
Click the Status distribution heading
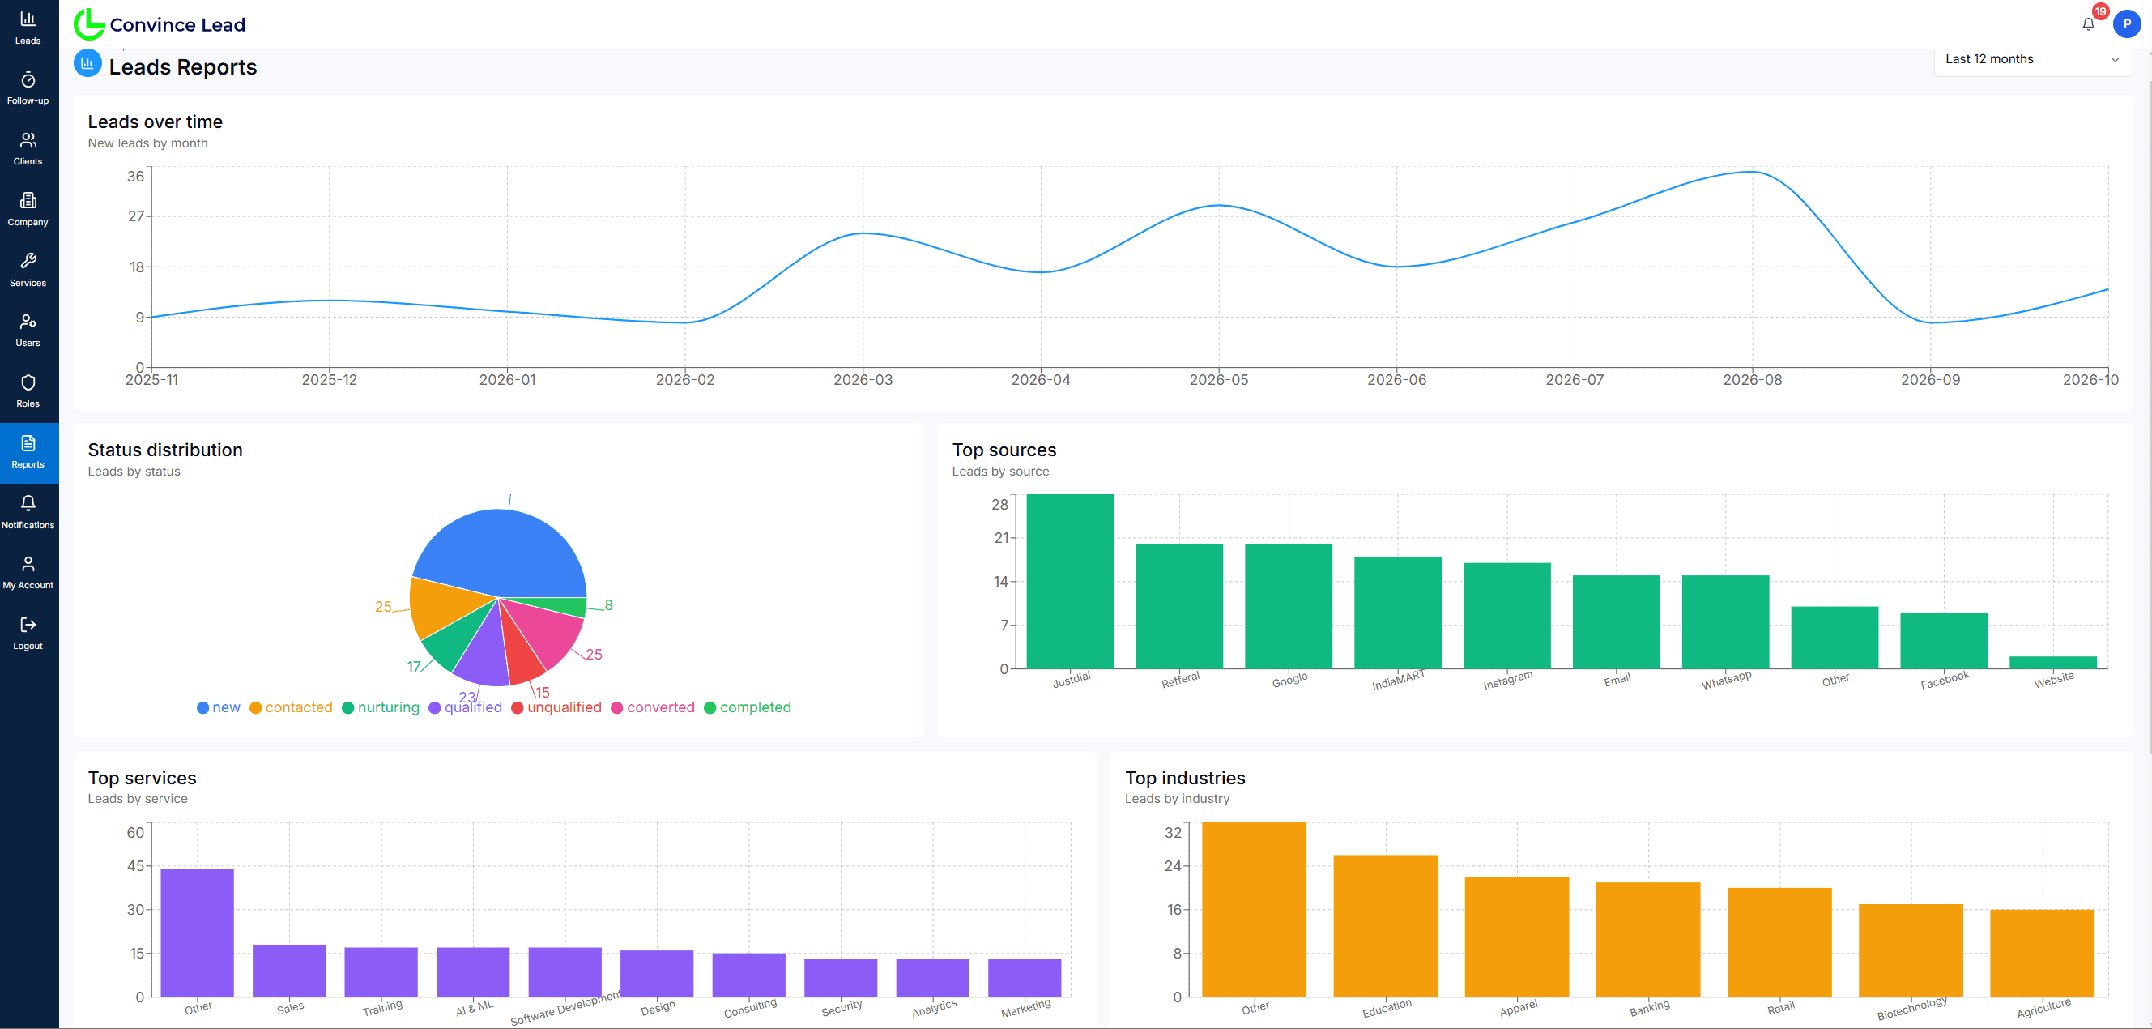click(x=165, y=450)
